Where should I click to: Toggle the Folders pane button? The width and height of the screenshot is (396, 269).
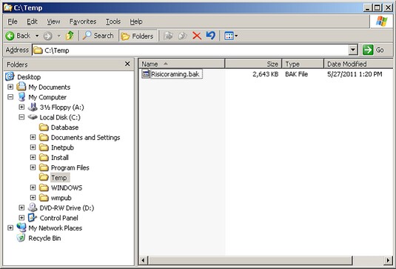[138, 36]
